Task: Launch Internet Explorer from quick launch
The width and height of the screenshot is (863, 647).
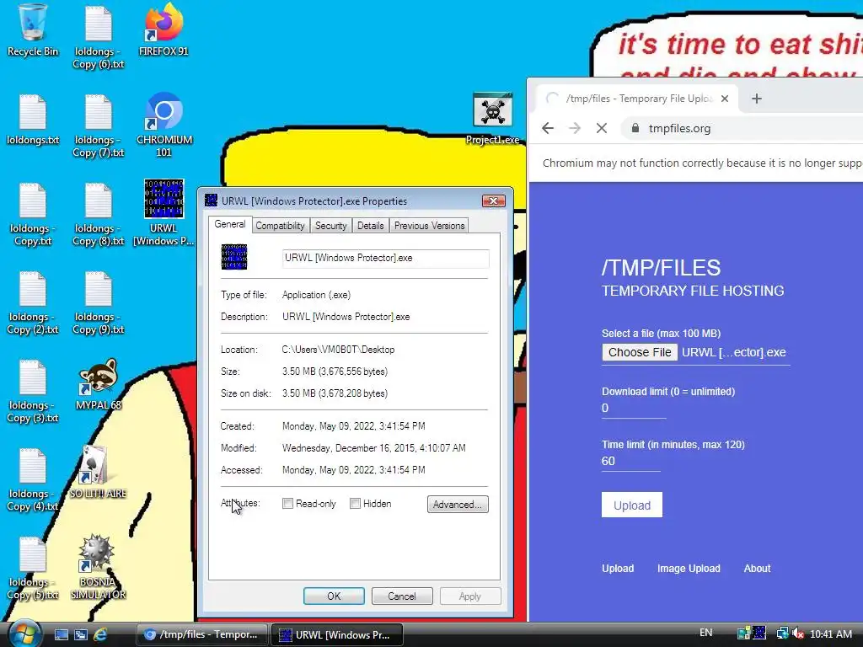Action: tap(100, 634)
